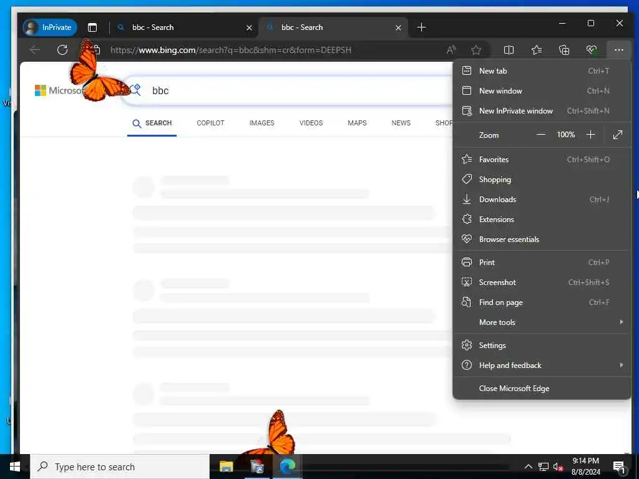Switch to the VIDEOS tab

311,123
